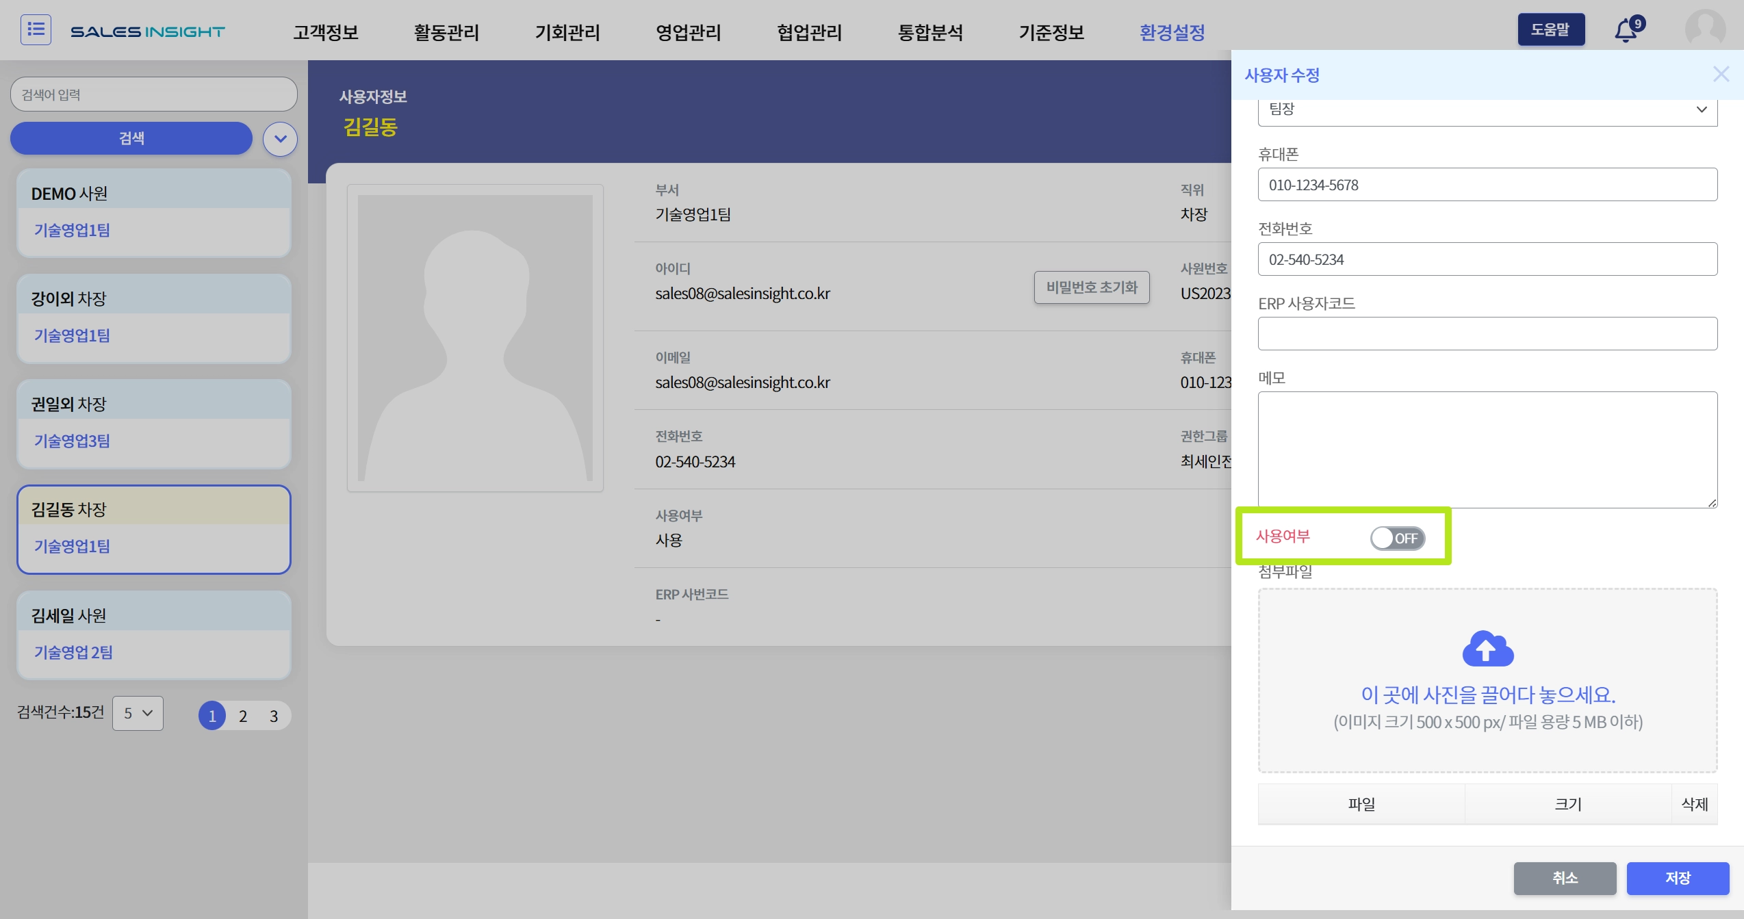Click the blue 검색 button
Image resolution: width=1744 pixels, height=919 pixels.
coord(131,138)
